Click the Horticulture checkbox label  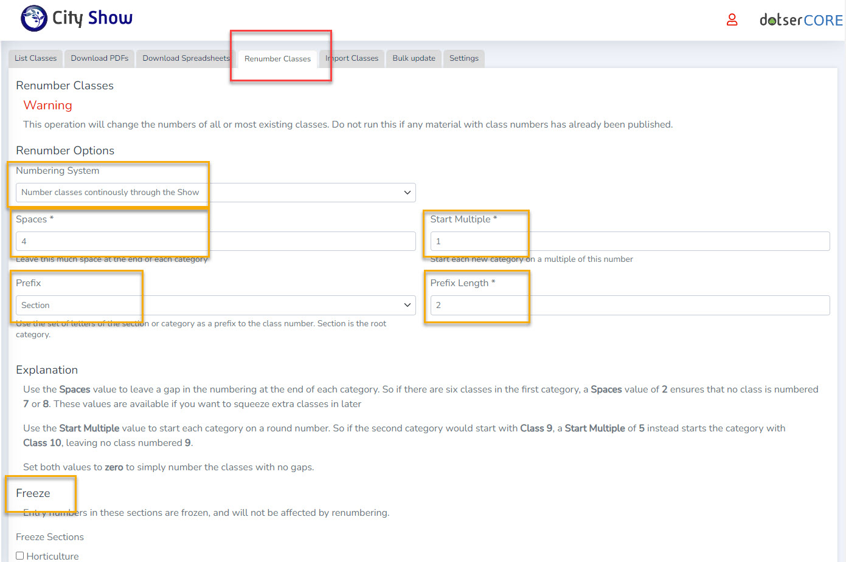(x=52, y=556)
